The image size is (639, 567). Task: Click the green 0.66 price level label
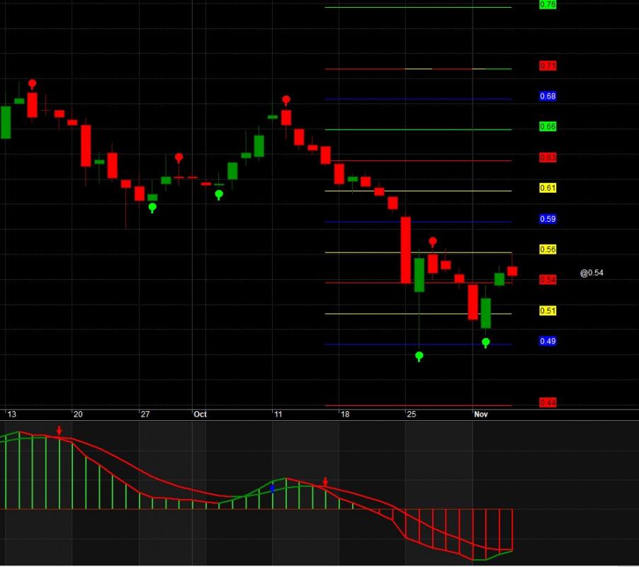click(548, 126)
